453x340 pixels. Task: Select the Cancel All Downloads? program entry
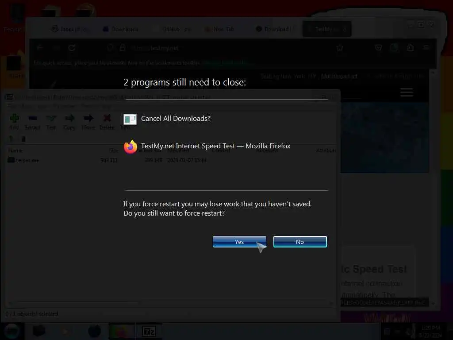click(167, 119)
